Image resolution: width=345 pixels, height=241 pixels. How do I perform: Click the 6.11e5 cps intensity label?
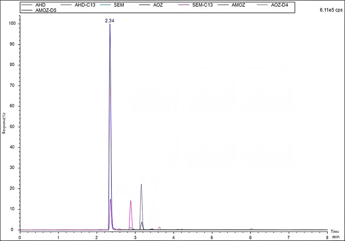tap(331, 11)
